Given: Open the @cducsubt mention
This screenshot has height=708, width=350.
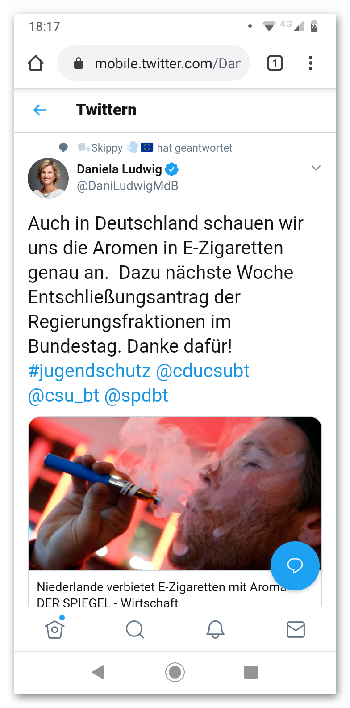Looking at the screenshot, I should click(203, 371).
